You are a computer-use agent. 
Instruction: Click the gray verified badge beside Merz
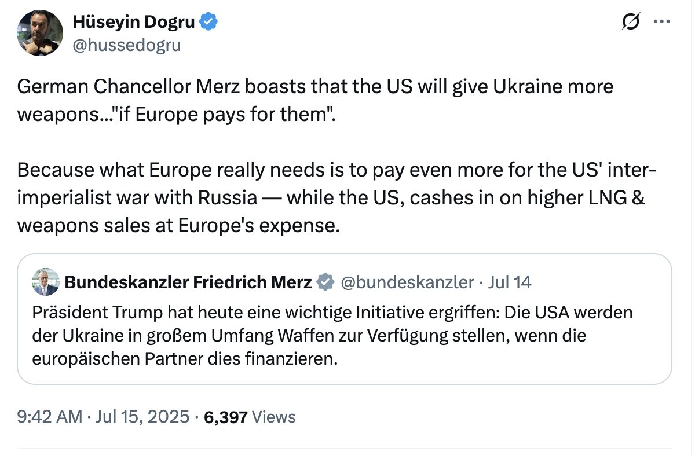pos(326,282)
